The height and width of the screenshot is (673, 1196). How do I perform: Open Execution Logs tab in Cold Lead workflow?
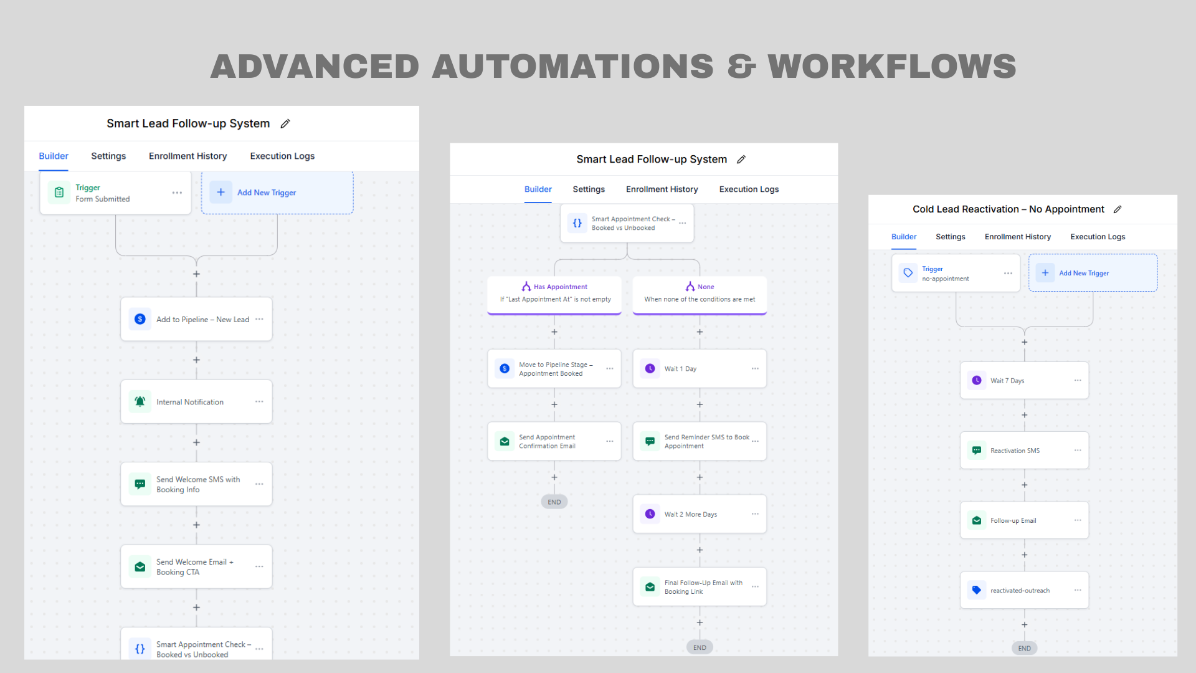pos(1098,237)
